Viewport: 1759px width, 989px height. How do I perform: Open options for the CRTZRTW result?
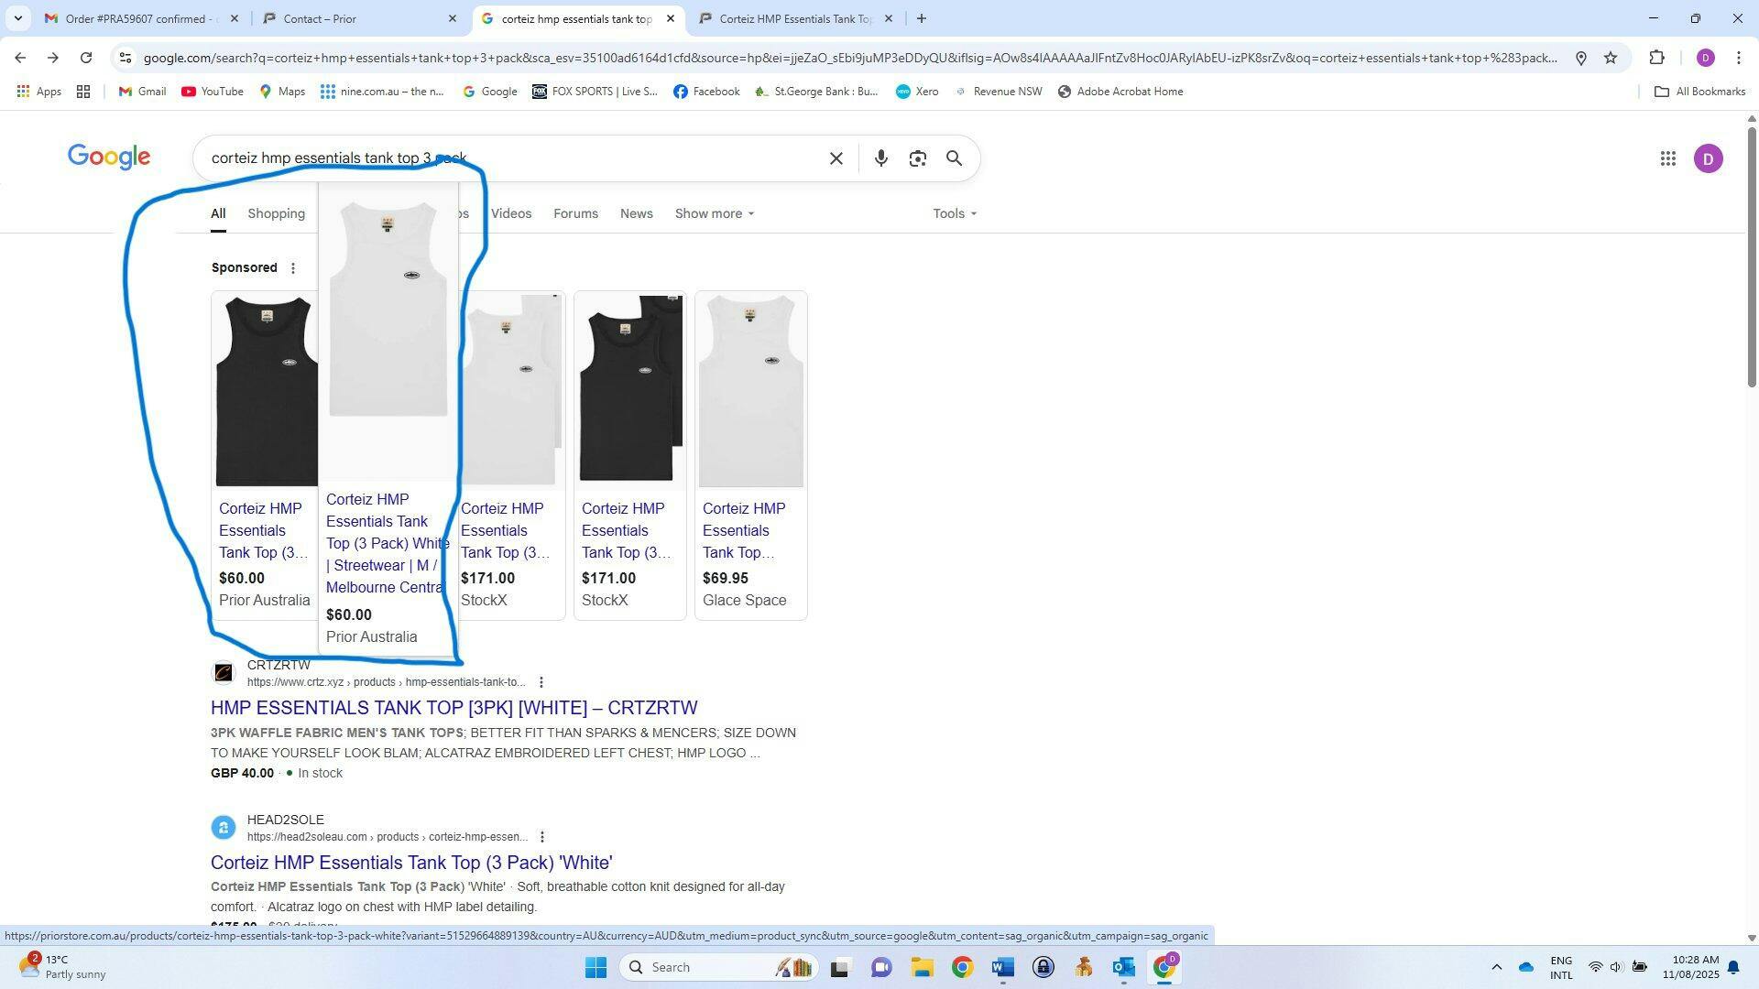[x=541, y=682]
